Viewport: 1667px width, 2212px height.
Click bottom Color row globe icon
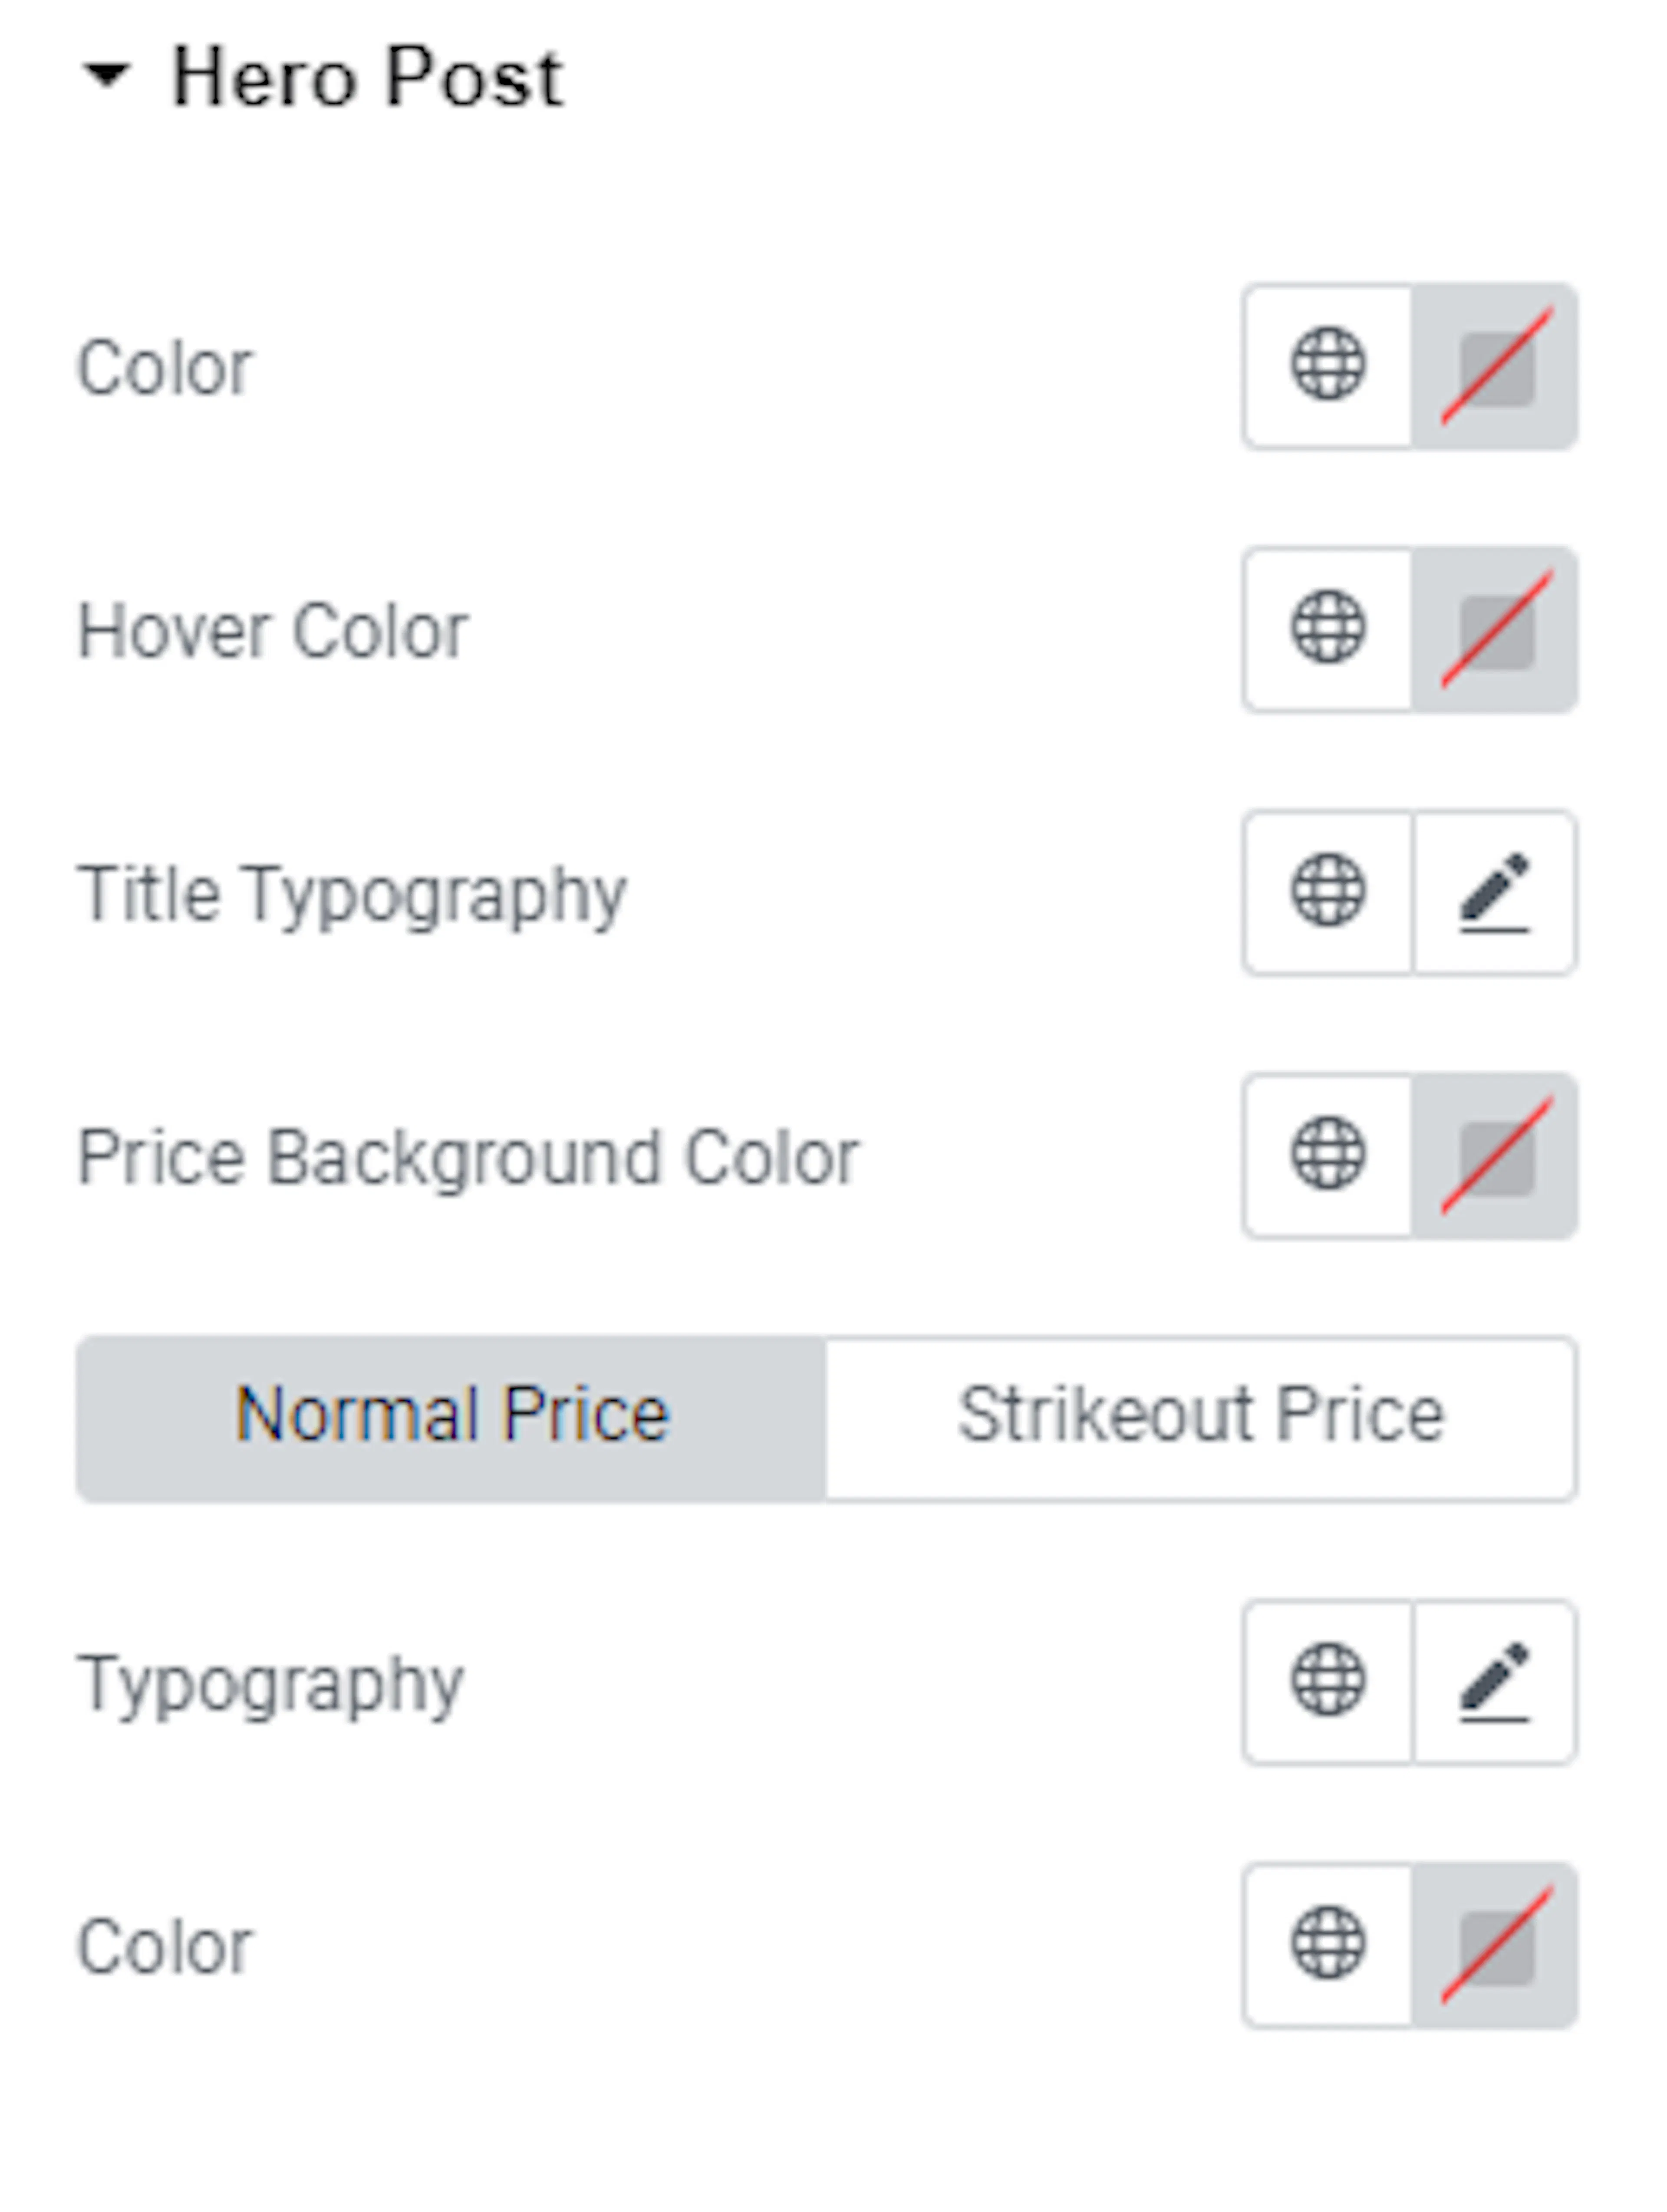pos(1328,1944)
